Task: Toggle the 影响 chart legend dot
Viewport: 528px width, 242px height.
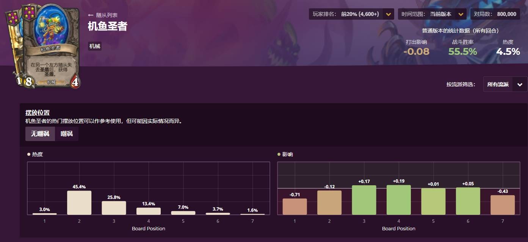Action: click(279, 154)
